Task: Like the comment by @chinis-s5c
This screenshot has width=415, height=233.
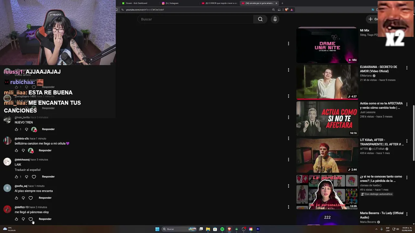Action: [17, 150]
